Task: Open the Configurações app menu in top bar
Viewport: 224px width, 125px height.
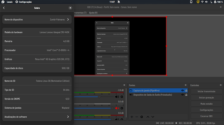Action: coord(24,2)
